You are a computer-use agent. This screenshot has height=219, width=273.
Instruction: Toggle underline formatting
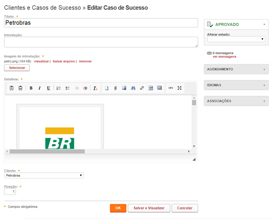[x=49, y=88]
